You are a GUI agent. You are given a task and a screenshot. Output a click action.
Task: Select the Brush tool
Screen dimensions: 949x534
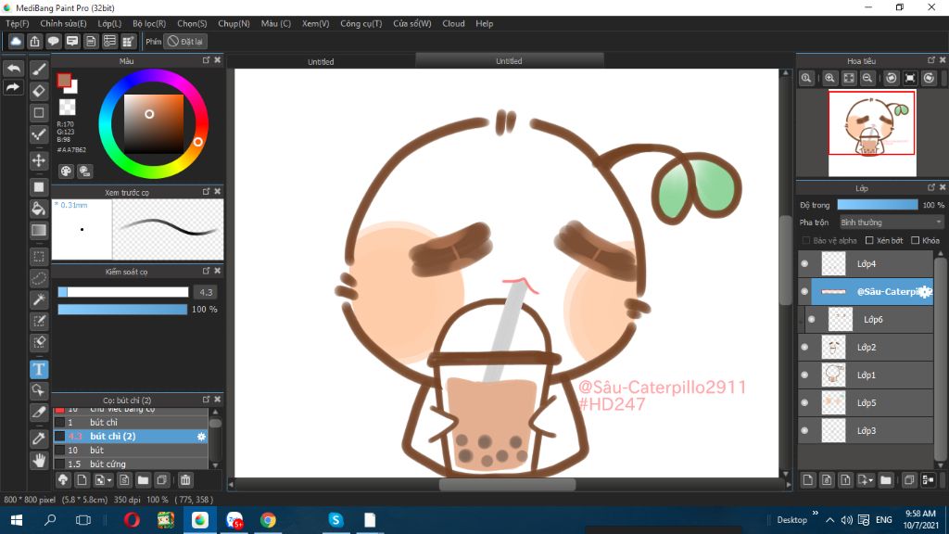click(x=39, y=69)
